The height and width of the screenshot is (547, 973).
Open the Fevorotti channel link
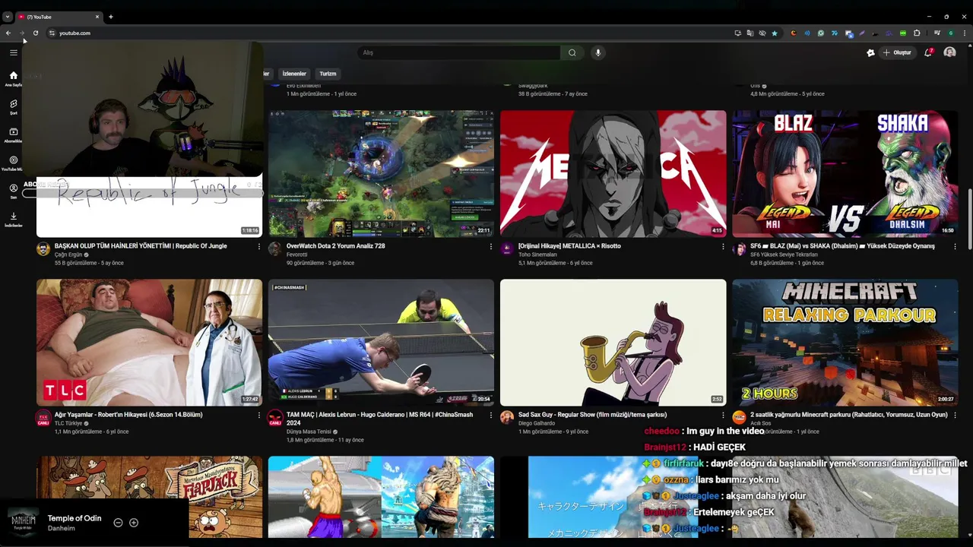297,255
